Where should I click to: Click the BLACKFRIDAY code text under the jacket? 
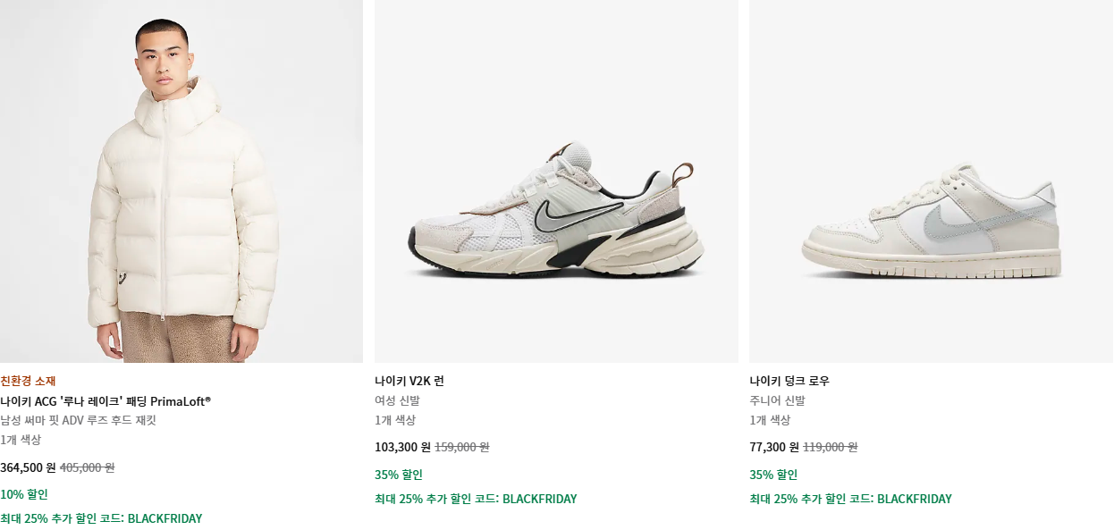(x=165, y=518)
